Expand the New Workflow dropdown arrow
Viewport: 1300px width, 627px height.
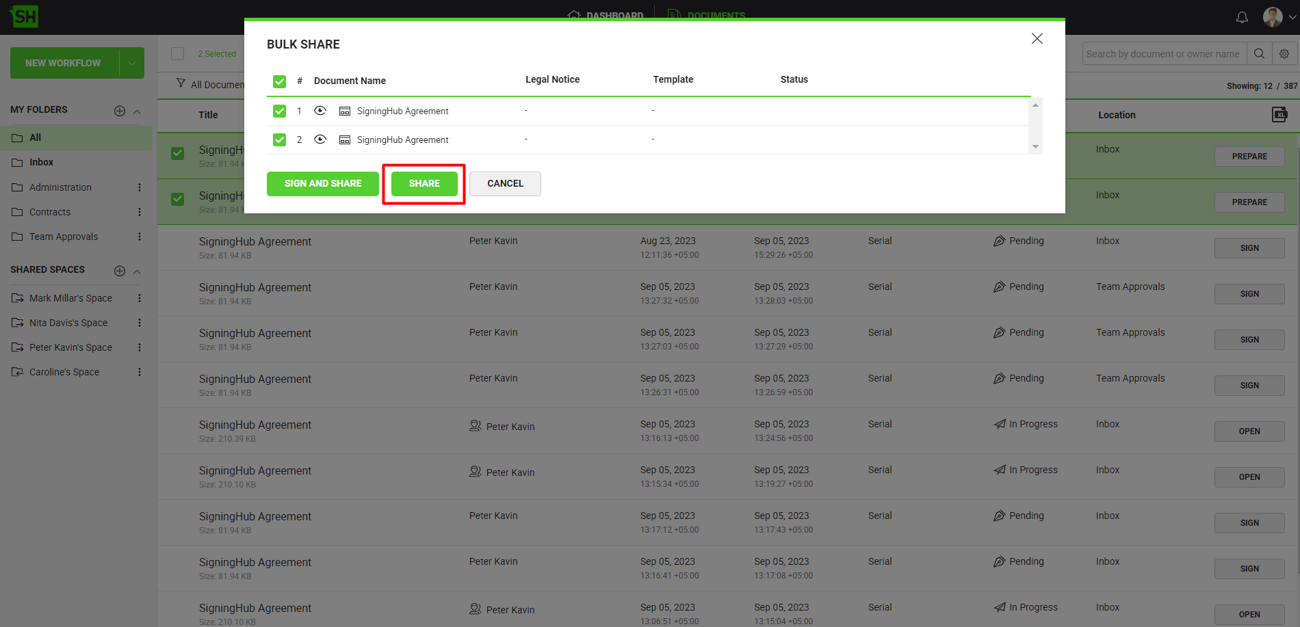coord(131,63)
